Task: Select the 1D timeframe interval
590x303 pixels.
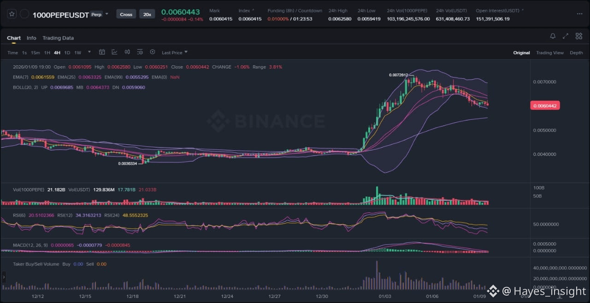Action: (x=67, y=53)
